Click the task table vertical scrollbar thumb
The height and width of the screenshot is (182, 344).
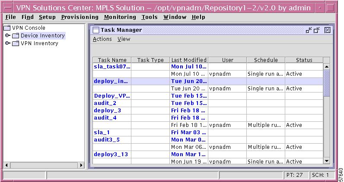[x=327, y=83]
